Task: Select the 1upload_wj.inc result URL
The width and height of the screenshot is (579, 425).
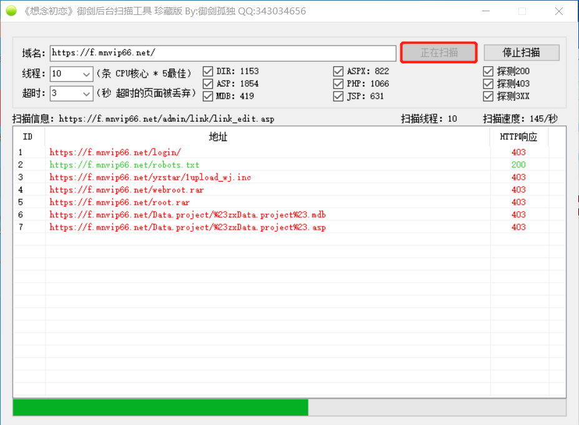Action: point(151,177)
